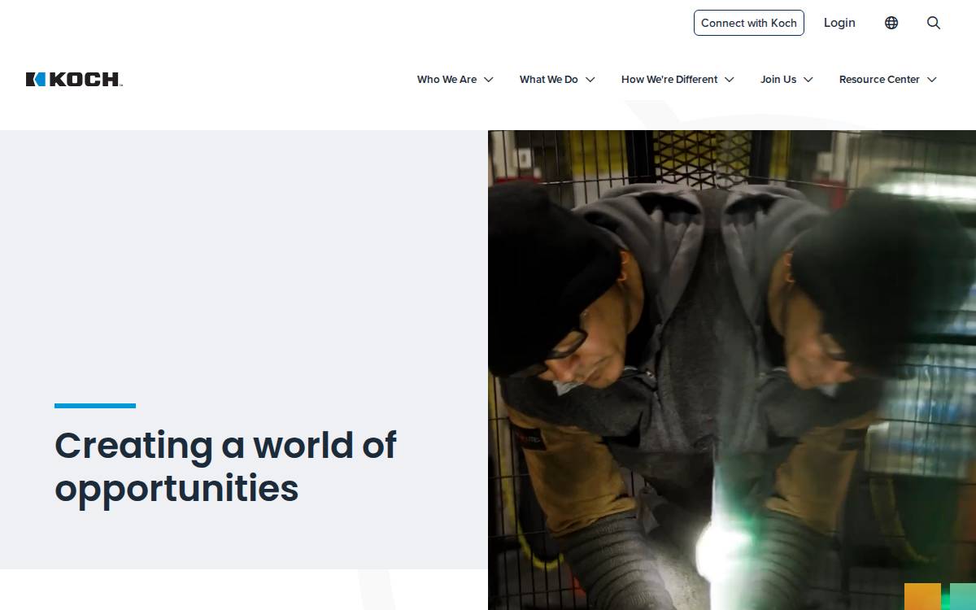
Task: Open the search magnifier icon
Action: click(x=934, y=23)
